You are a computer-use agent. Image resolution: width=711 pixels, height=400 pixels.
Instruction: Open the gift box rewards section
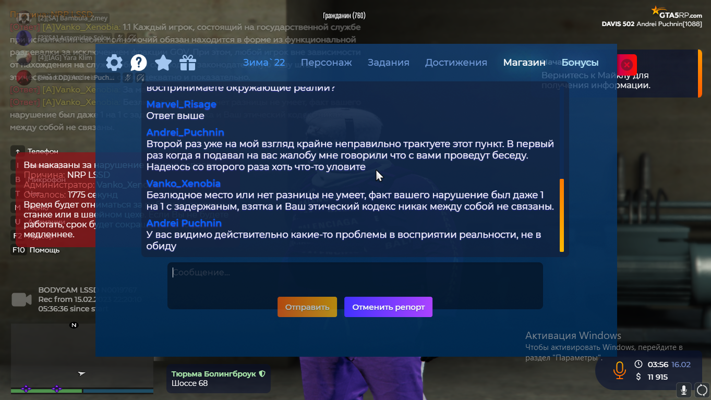(188, 63)
